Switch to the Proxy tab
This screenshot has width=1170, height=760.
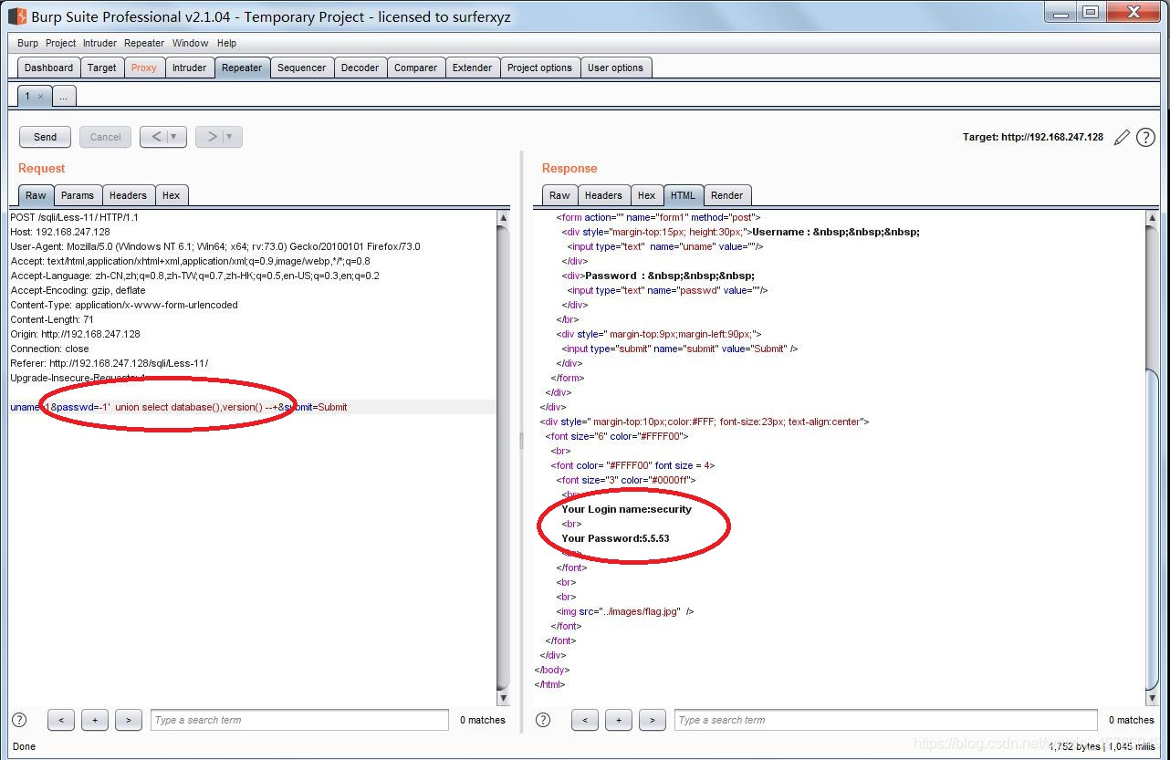coord(144,68)
